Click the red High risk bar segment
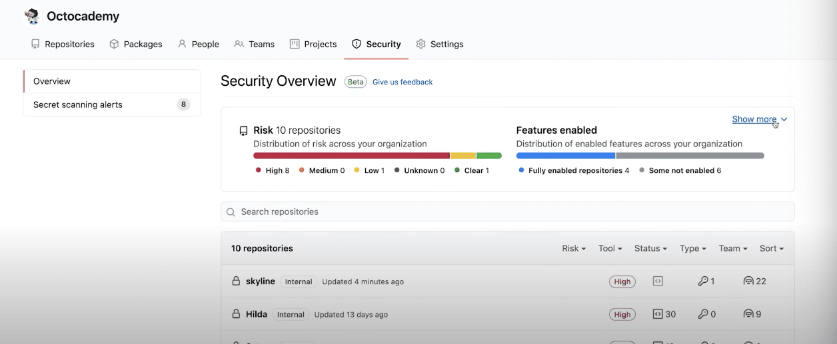This screenshot has width=837, height=344. (352, 156)
